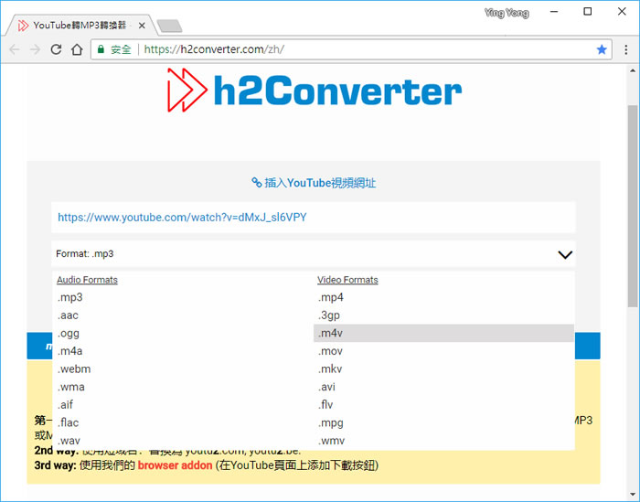
Task: Choose the .wma option
Action: [x=183, y=387]
